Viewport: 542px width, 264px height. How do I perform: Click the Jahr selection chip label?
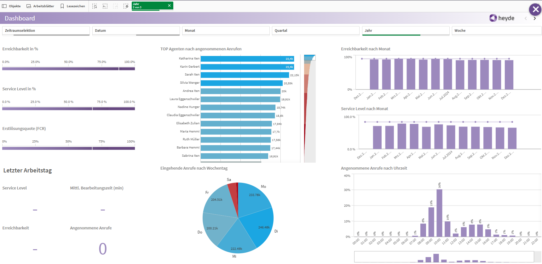148,5
